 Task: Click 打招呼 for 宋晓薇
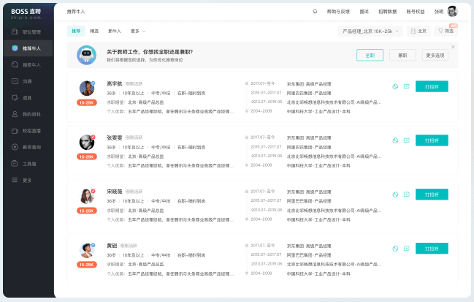[432, 195]
